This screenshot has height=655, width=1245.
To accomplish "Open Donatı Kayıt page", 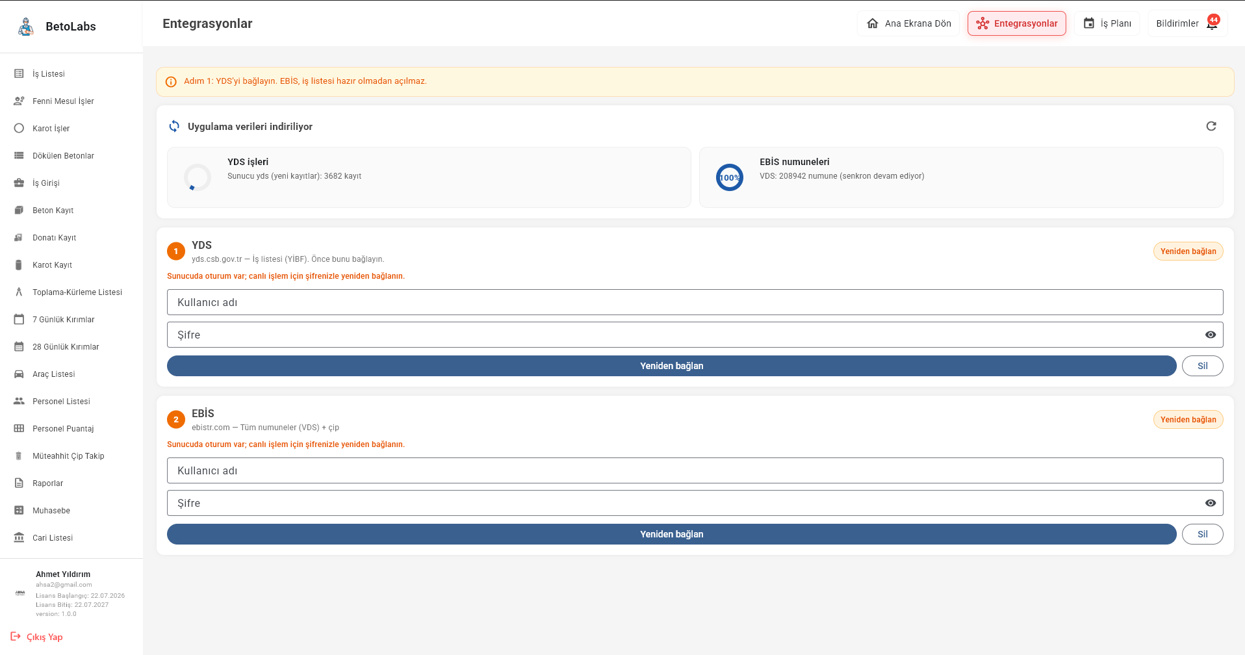I will coord(71,238).
